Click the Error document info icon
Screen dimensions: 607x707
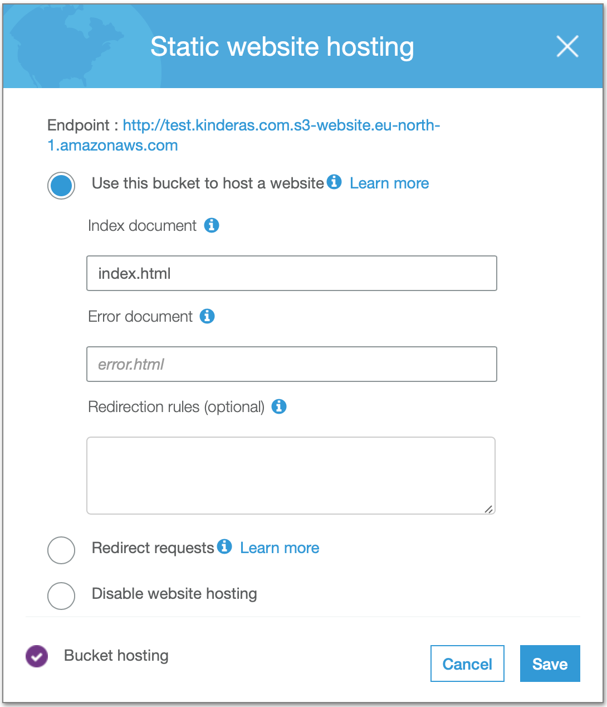click(208, 316)
